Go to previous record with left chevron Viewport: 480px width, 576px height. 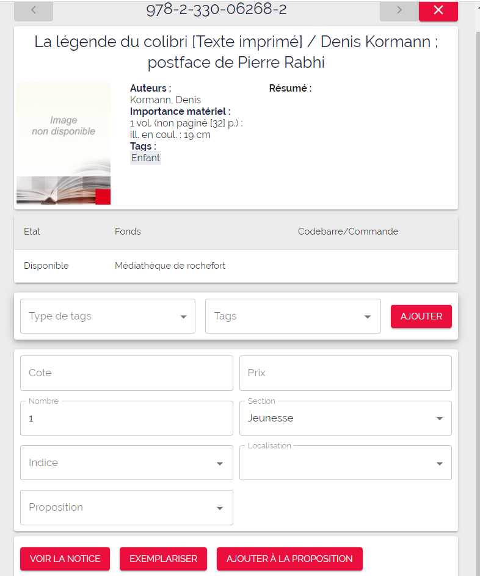(34, 10)
